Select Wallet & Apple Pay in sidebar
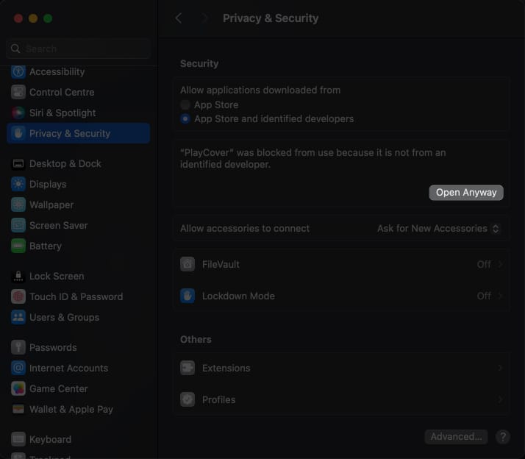The width and height of the screenshot is (525, 459). (79, 410)
